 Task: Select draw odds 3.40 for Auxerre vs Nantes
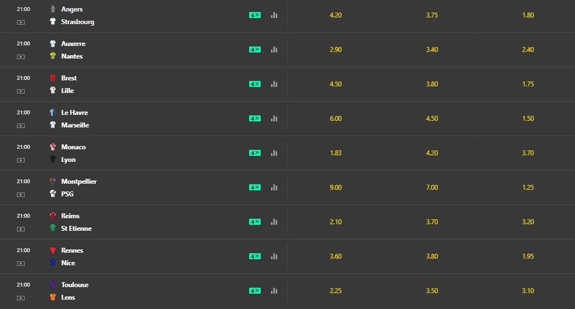pos(432,49)
